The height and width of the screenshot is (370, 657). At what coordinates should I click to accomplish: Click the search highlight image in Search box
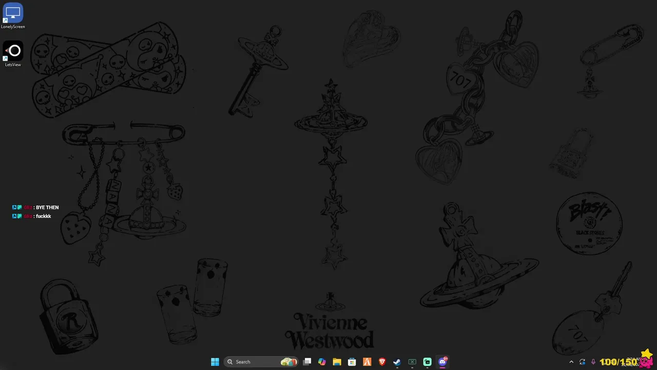[288, 362]
